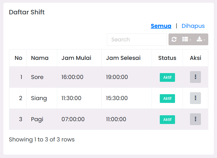Click the Aktif badge for Siang
Viewport: 217px width, 158px height.
(167, 98)
